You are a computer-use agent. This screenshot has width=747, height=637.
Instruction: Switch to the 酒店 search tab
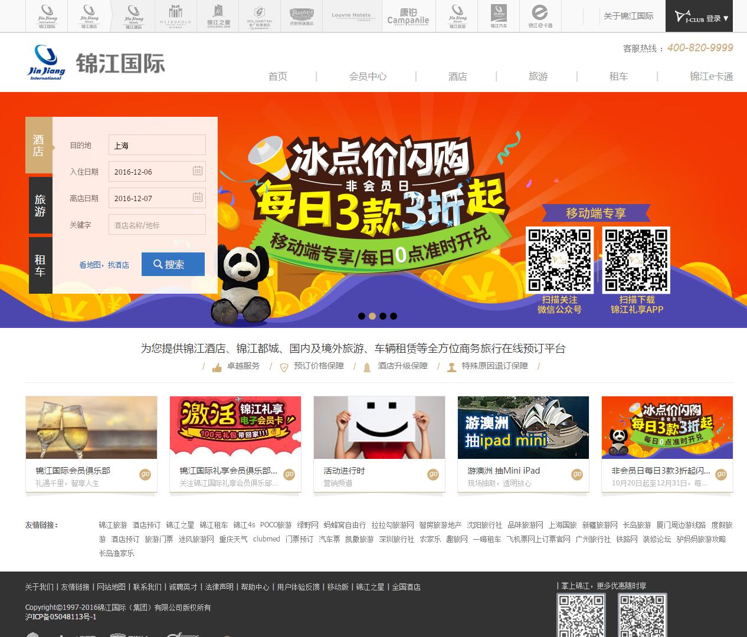click(39, 146)
